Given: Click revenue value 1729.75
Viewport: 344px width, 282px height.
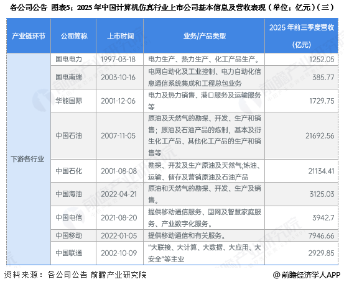Looking at the screenshot, I should [x=322, y=101].
